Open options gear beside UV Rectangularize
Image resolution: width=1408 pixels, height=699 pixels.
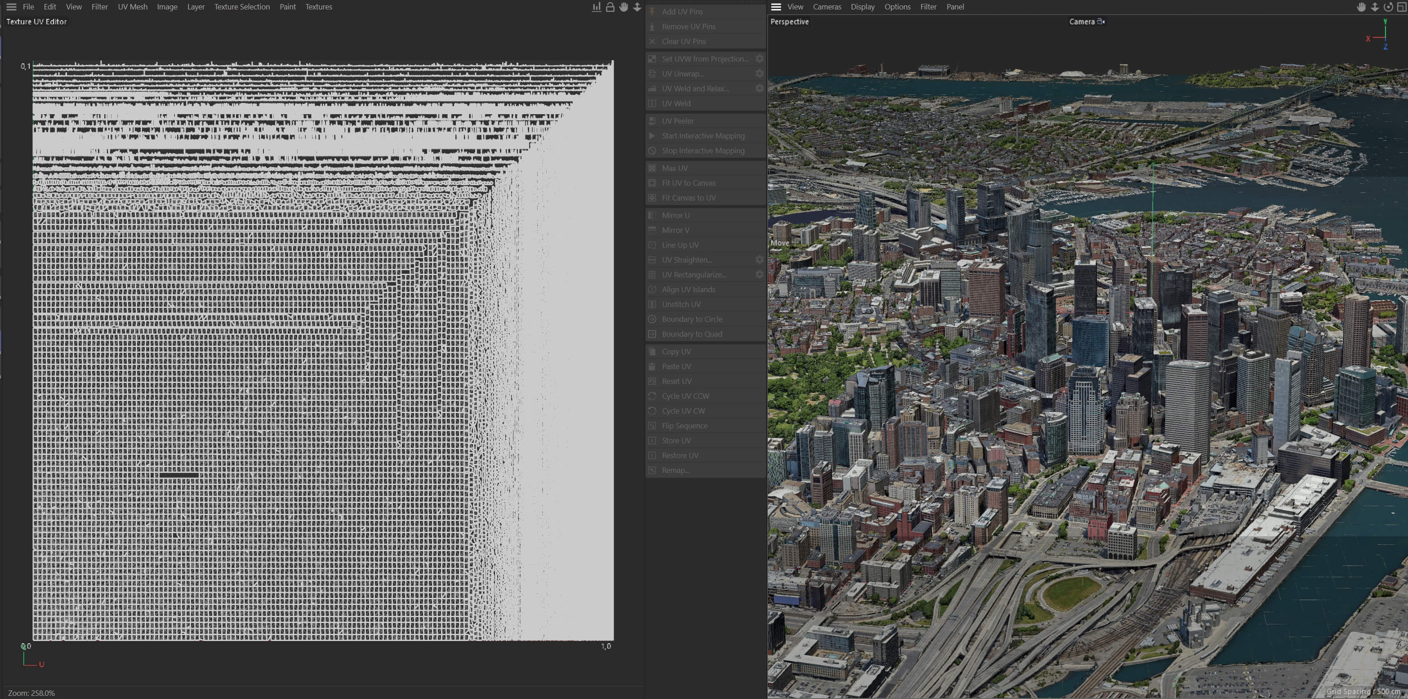pos(759,274)
